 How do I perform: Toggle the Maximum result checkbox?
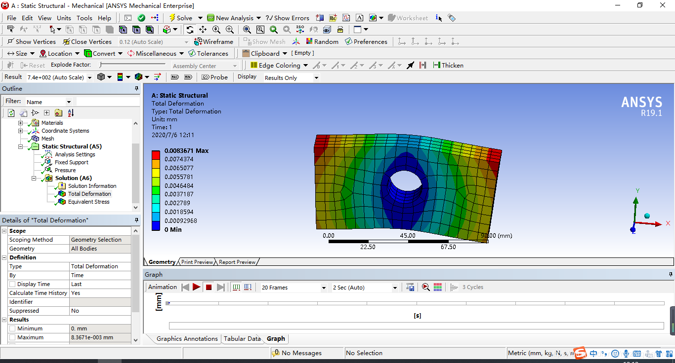tap(12, 337)
